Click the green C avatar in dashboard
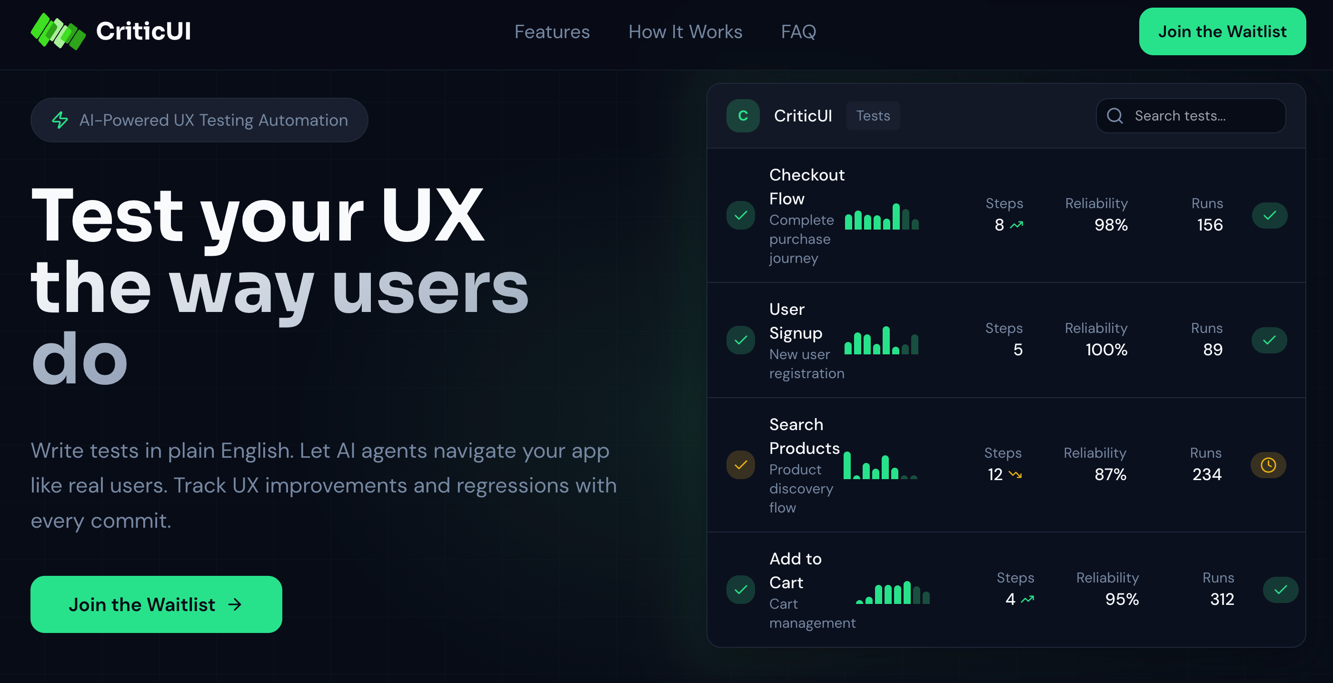 tap(743, 115)
